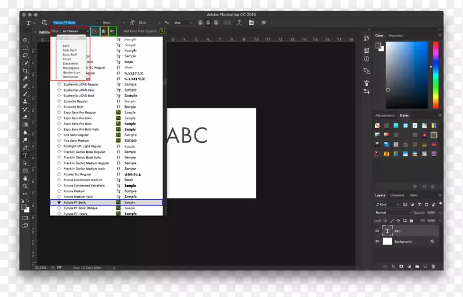This screenshot has width=463, height=297.
Task: Toggle favorite fonts star filter
Action: pos(104,31)
